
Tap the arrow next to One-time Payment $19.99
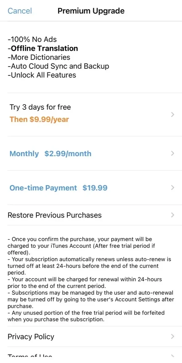point(172,188)
